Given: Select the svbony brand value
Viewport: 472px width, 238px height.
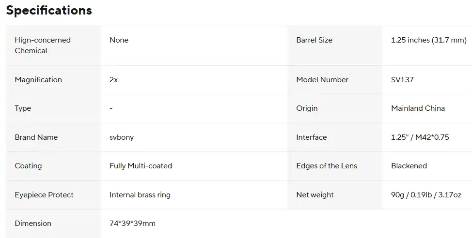Looking at the screenshot, I should [122, 137].
